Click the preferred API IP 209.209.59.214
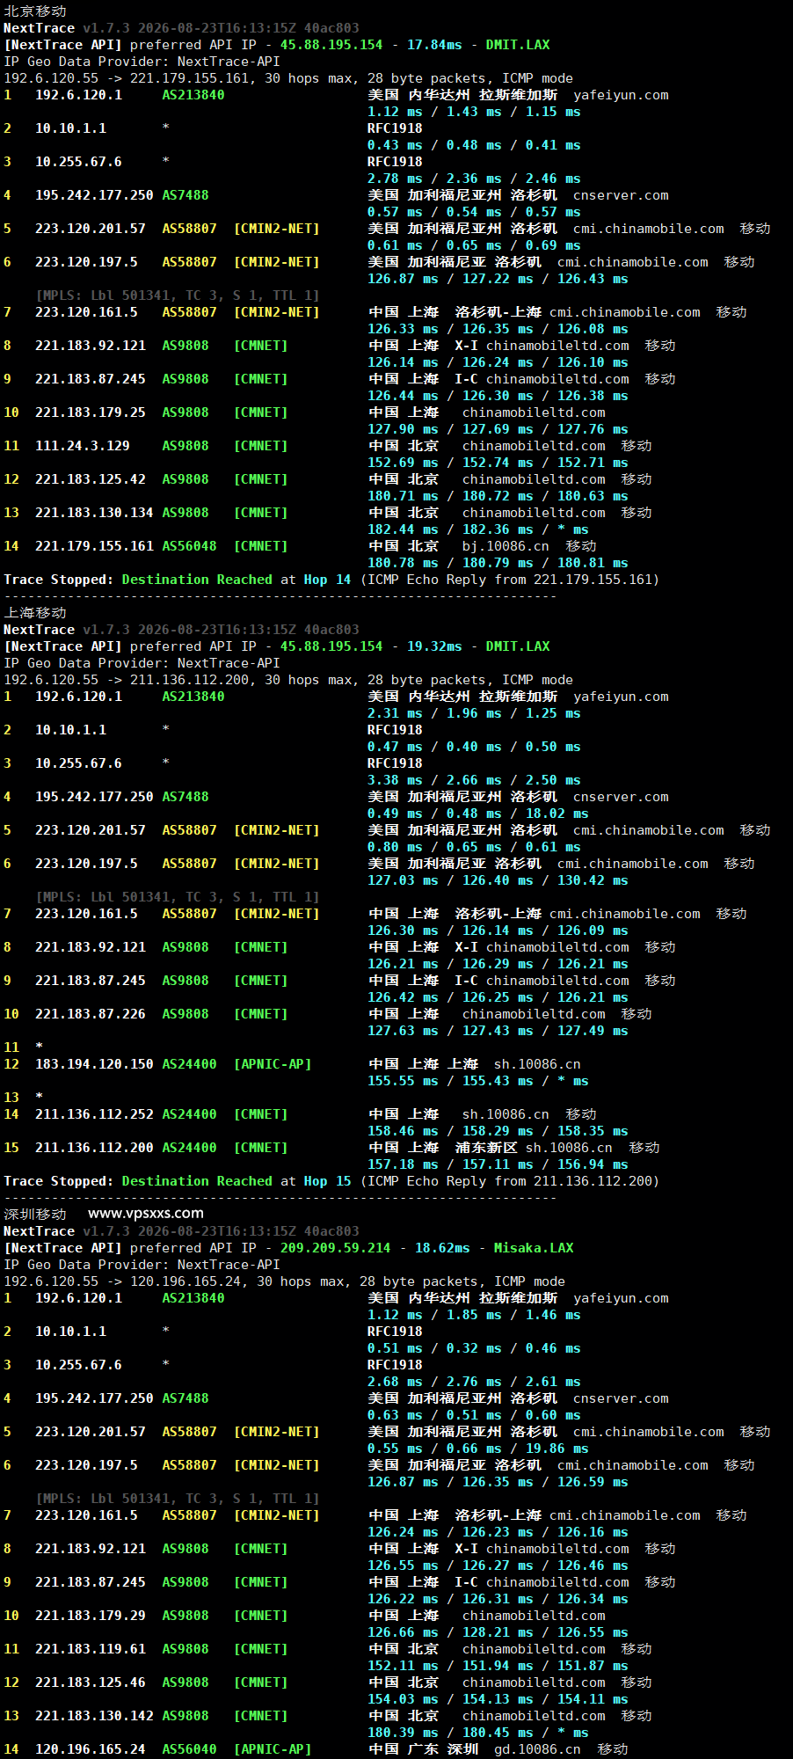 click(335, 1248)
